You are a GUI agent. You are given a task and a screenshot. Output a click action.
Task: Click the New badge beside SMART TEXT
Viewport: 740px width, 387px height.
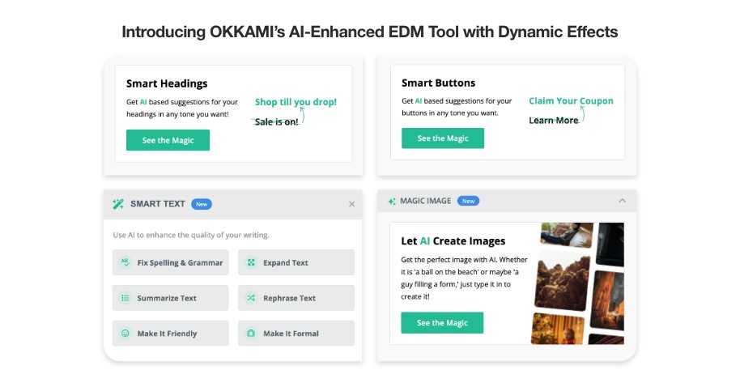pyautogui.click(x=202, y=204)
